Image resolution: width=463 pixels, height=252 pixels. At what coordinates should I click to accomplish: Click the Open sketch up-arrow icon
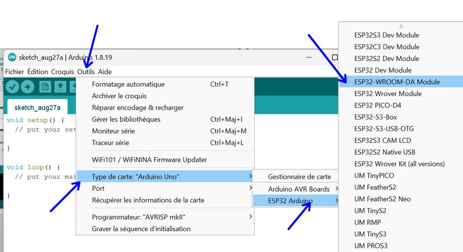click(60, 87)
